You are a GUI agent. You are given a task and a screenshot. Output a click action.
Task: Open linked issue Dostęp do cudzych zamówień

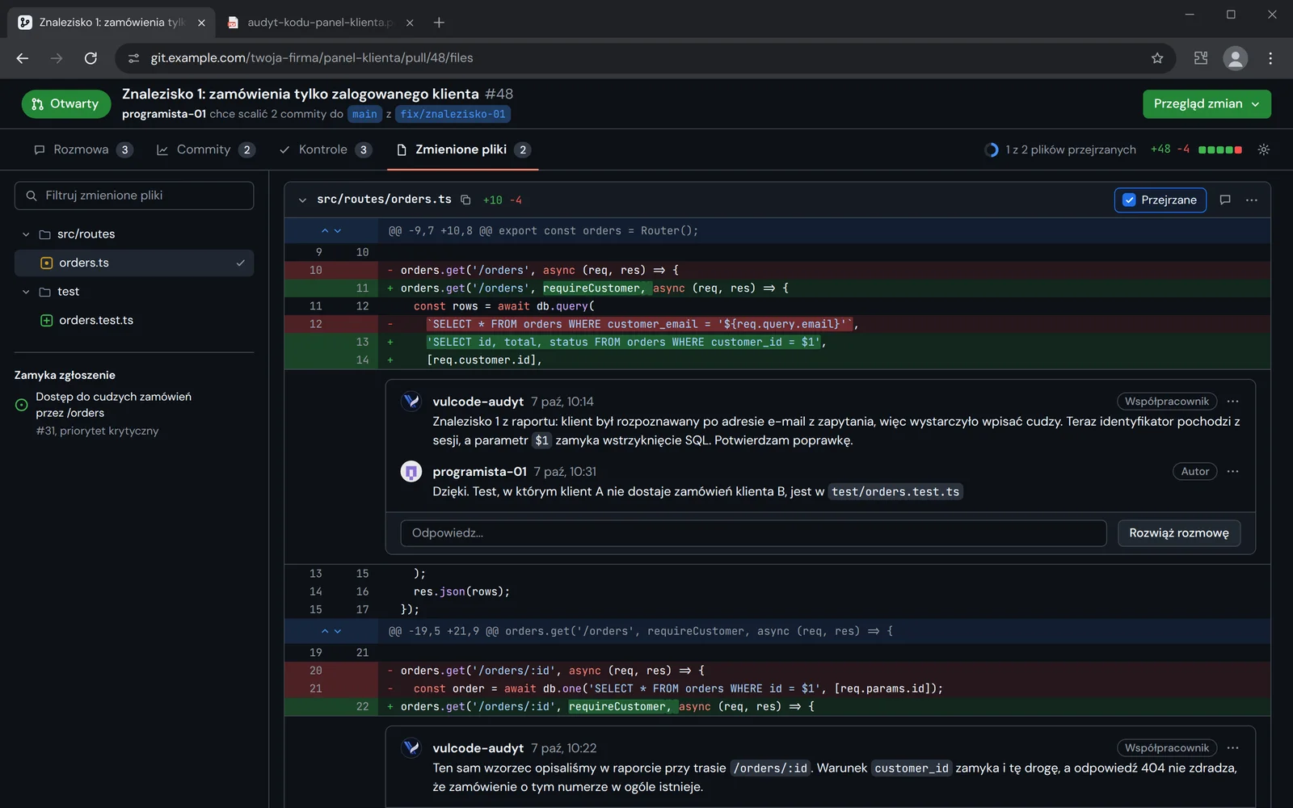click(113, 405)
